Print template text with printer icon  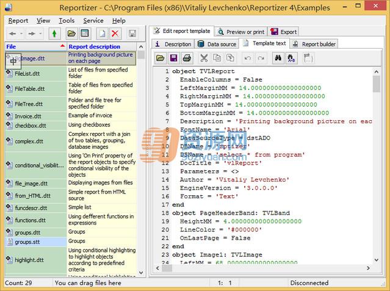coord(187,58)
